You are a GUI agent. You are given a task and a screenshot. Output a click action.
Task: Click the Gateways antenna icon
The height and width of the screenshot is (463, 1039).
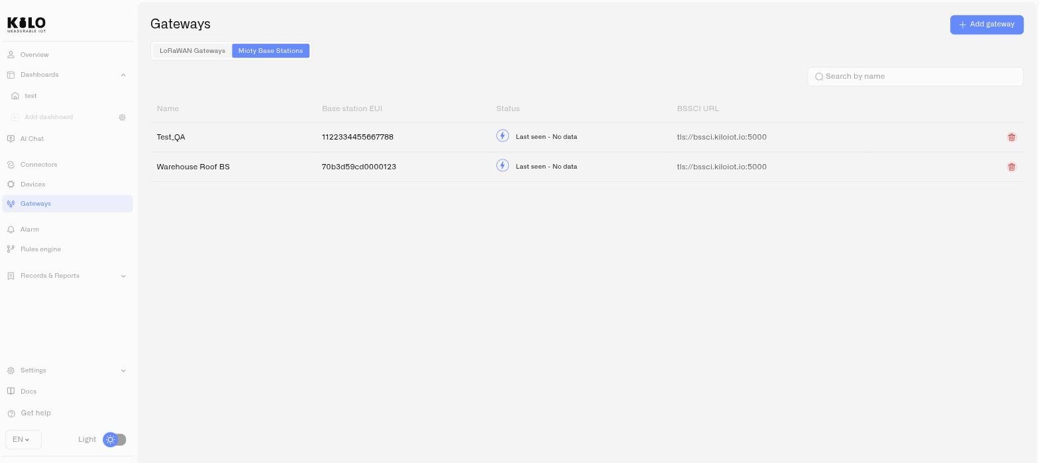(11, 204)
